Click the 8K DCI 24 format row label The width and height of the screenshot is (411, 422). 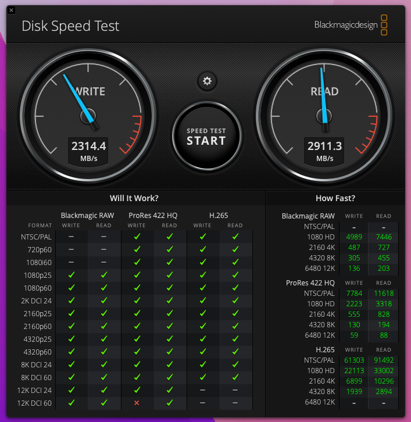pos(37,364)
